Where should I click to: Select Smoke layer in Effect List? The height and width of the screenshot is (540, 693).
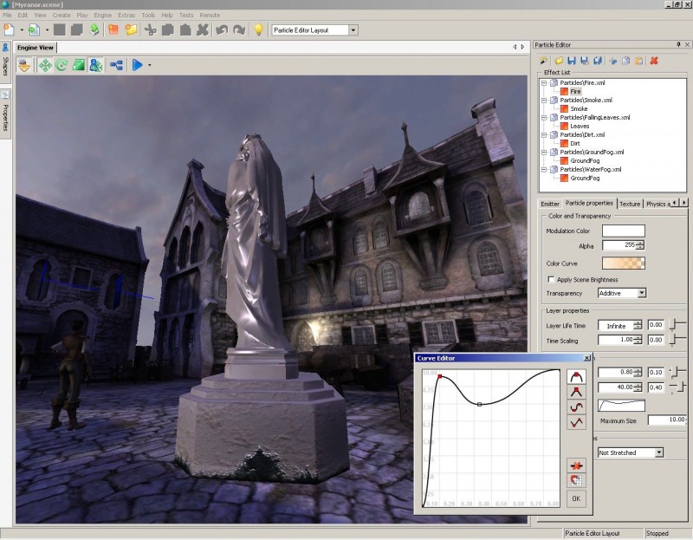click(x=579, y=108)
